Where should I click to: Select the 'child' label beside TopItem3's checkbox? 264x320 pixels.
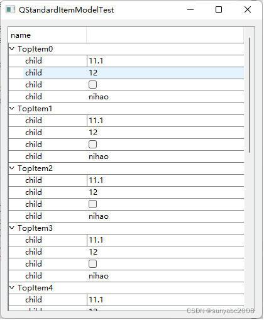pos(33,264)
